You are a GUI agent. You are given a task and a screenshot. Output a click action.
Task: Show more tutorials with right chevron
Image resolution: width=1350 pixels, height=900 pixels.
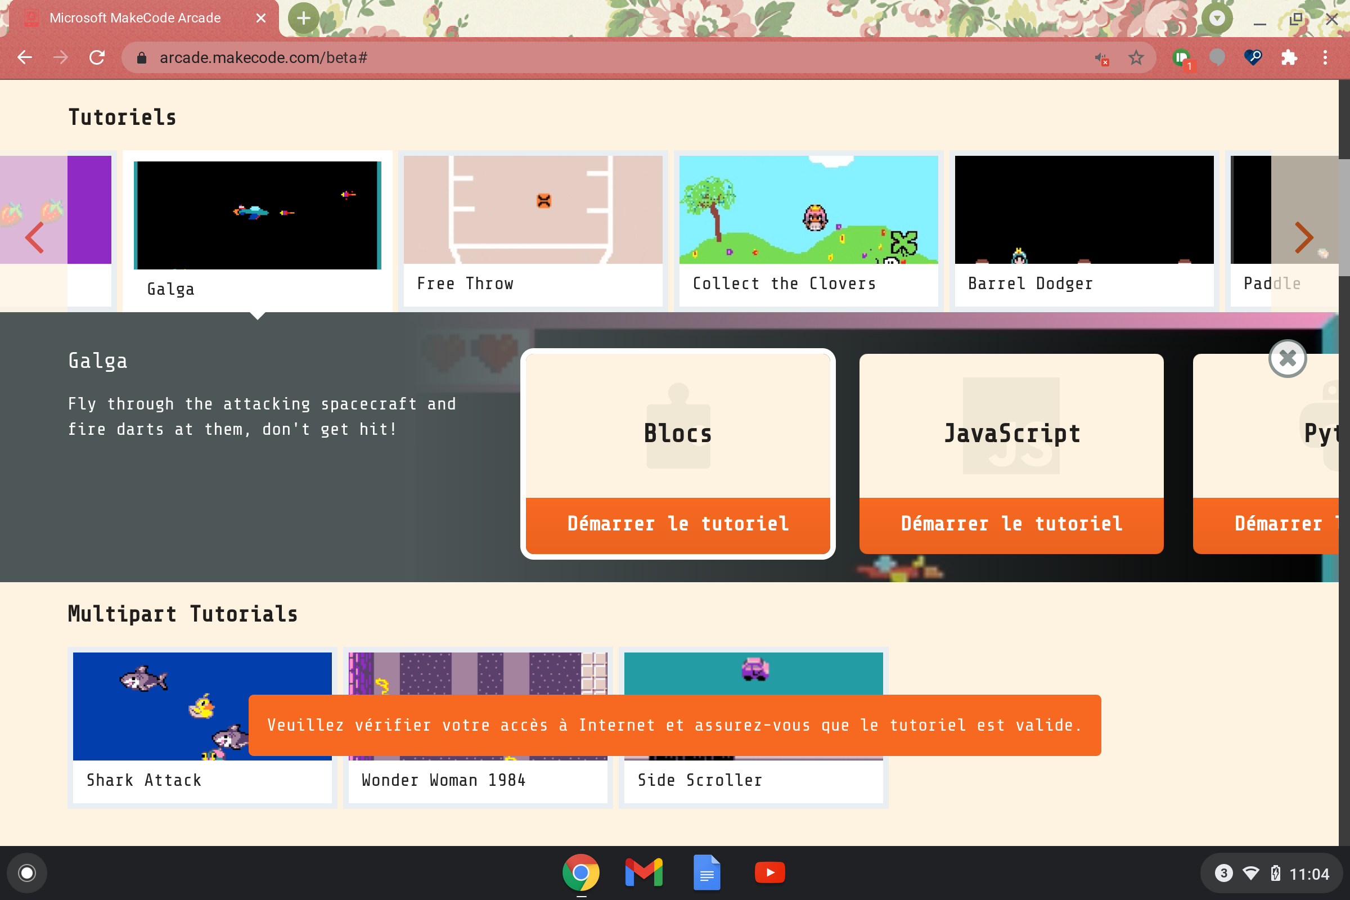(x=1304, y=237)
